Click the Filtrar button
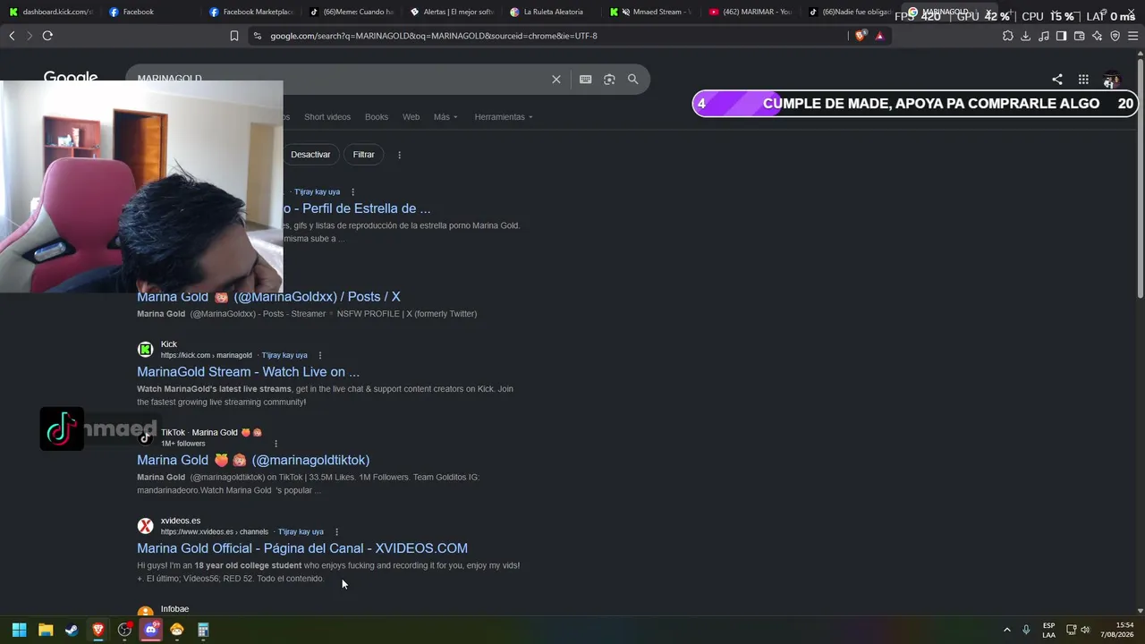The image size is (1145, 644). point(363,155)
